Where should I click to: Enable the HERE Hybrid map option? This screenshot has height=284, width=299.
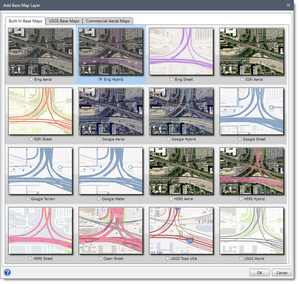click(240, 198)
